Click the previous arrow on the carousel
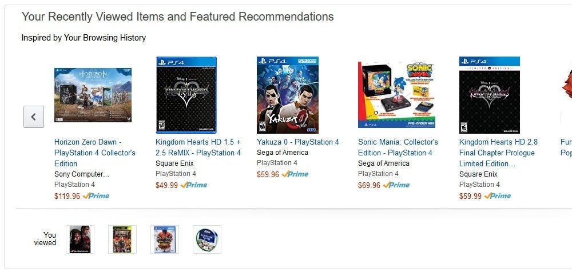This screenshot has width=572, height=272. click(33, 117)
